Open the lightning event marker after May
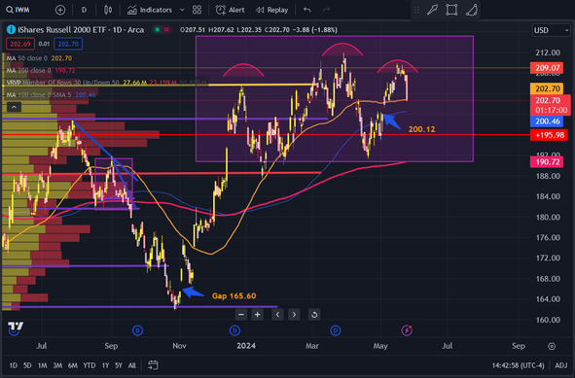This screenshot has height=378, width=575. pyautogui.click(x=407, y=330)
